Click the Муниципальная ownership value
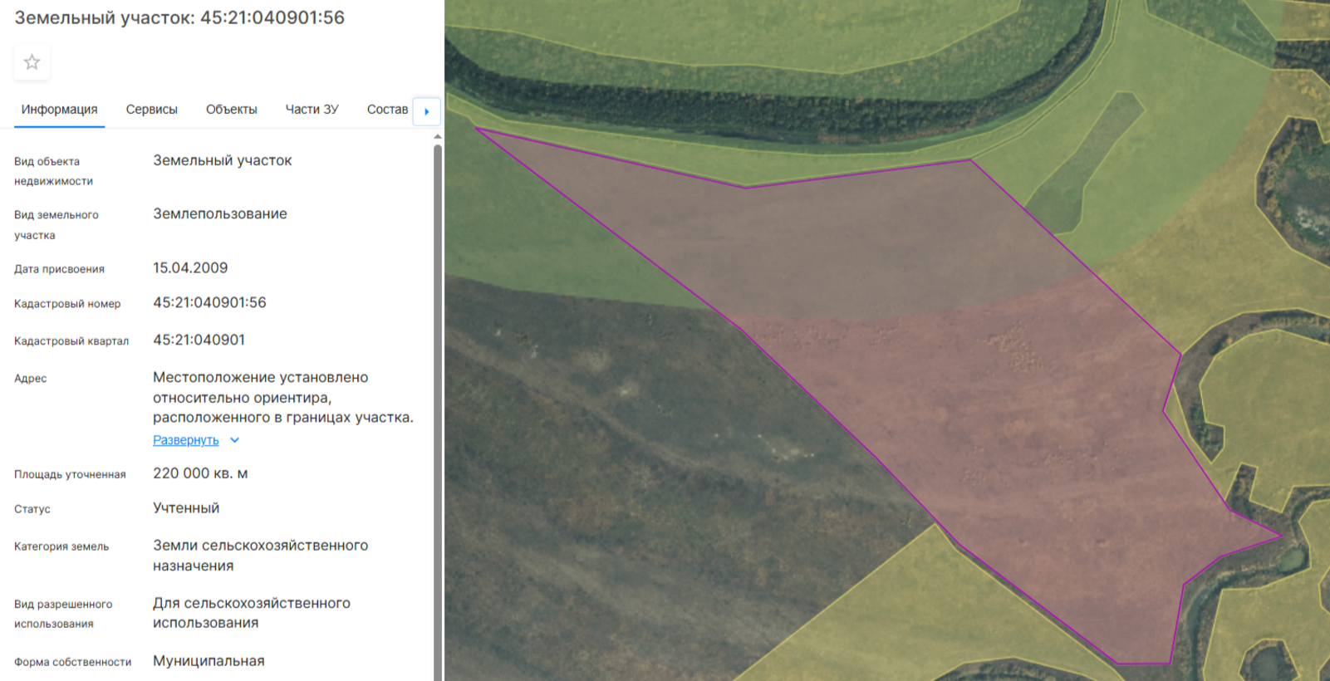Image resolution: width=1330 pixels, height=681 pixels. [x=209, y=661]
